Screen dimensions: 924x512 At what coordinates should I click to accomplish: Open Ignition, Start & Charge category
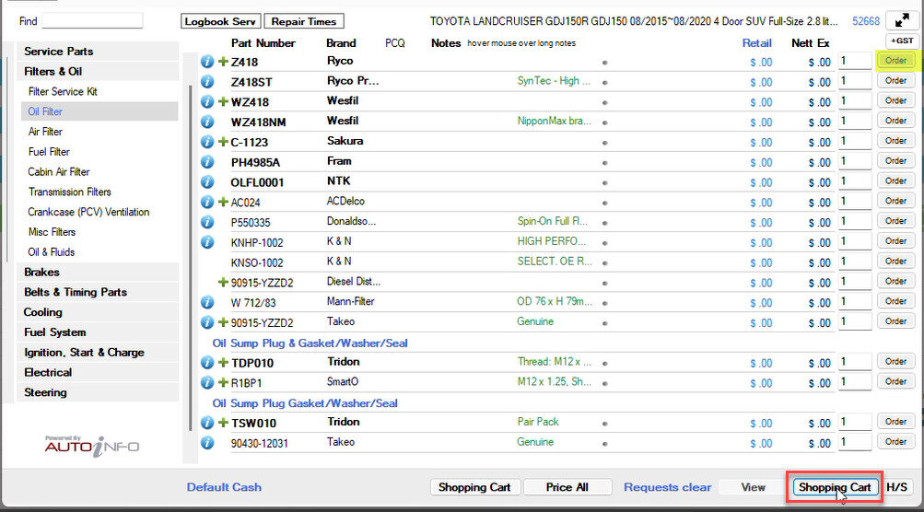point(98,353)
